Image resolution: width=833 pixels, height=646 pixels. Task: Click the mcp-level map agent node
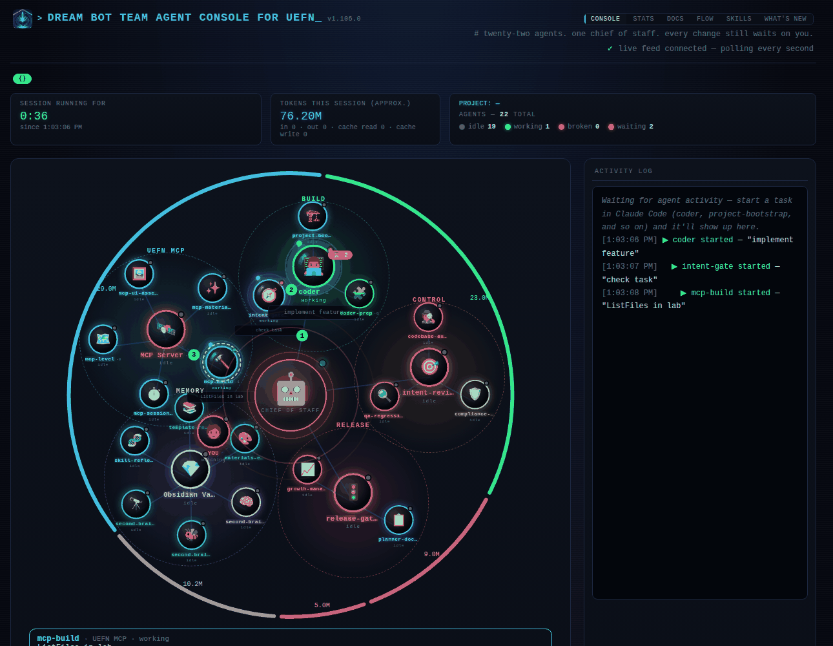coord(103,339)
